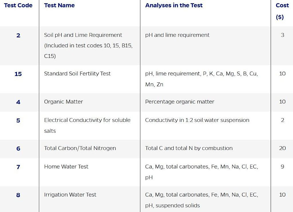Screen dimensions: 293x212
Task: Click the cost 9 cell
Action: (x=282, y=167)
